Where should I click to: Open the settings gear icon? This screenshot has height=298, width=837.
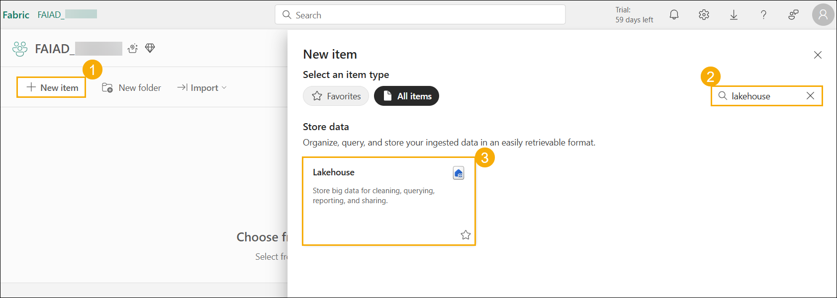tap(704, 15)
